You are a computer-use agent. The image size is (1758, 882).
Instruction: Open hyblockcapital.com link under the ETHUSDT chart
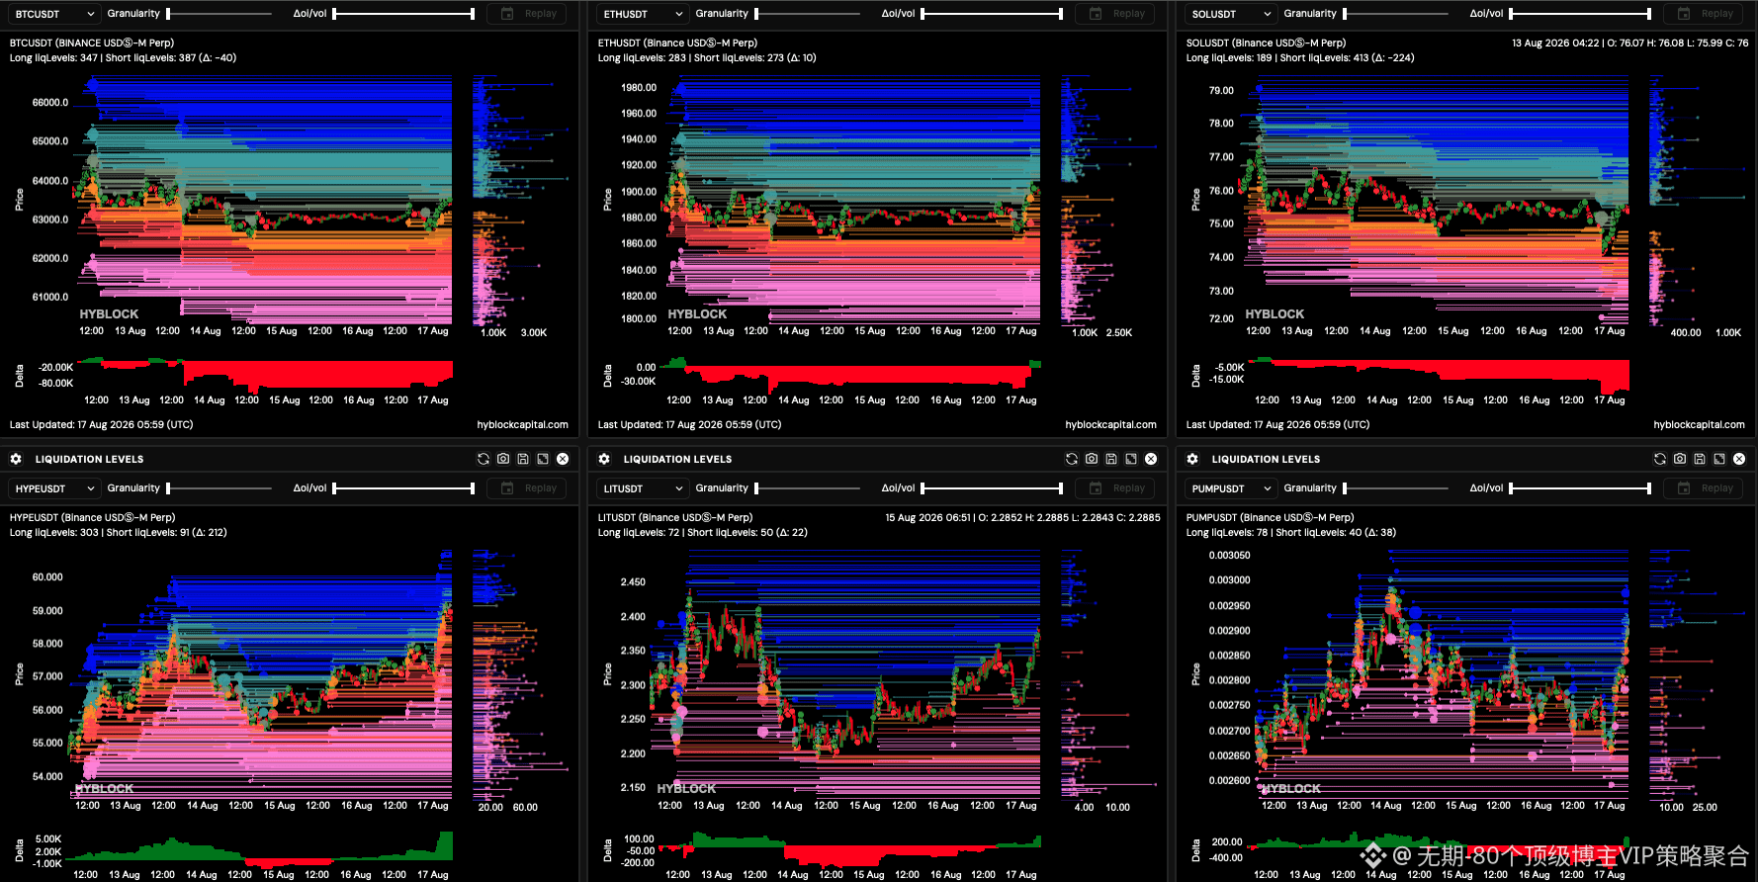point(1110,425)
